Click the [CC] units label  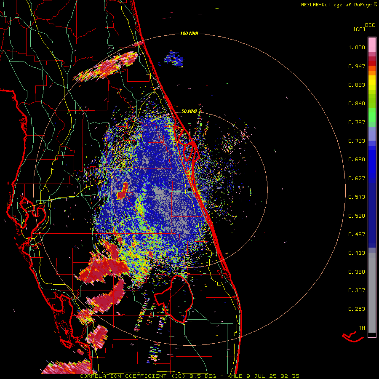[x=360, y=29]
